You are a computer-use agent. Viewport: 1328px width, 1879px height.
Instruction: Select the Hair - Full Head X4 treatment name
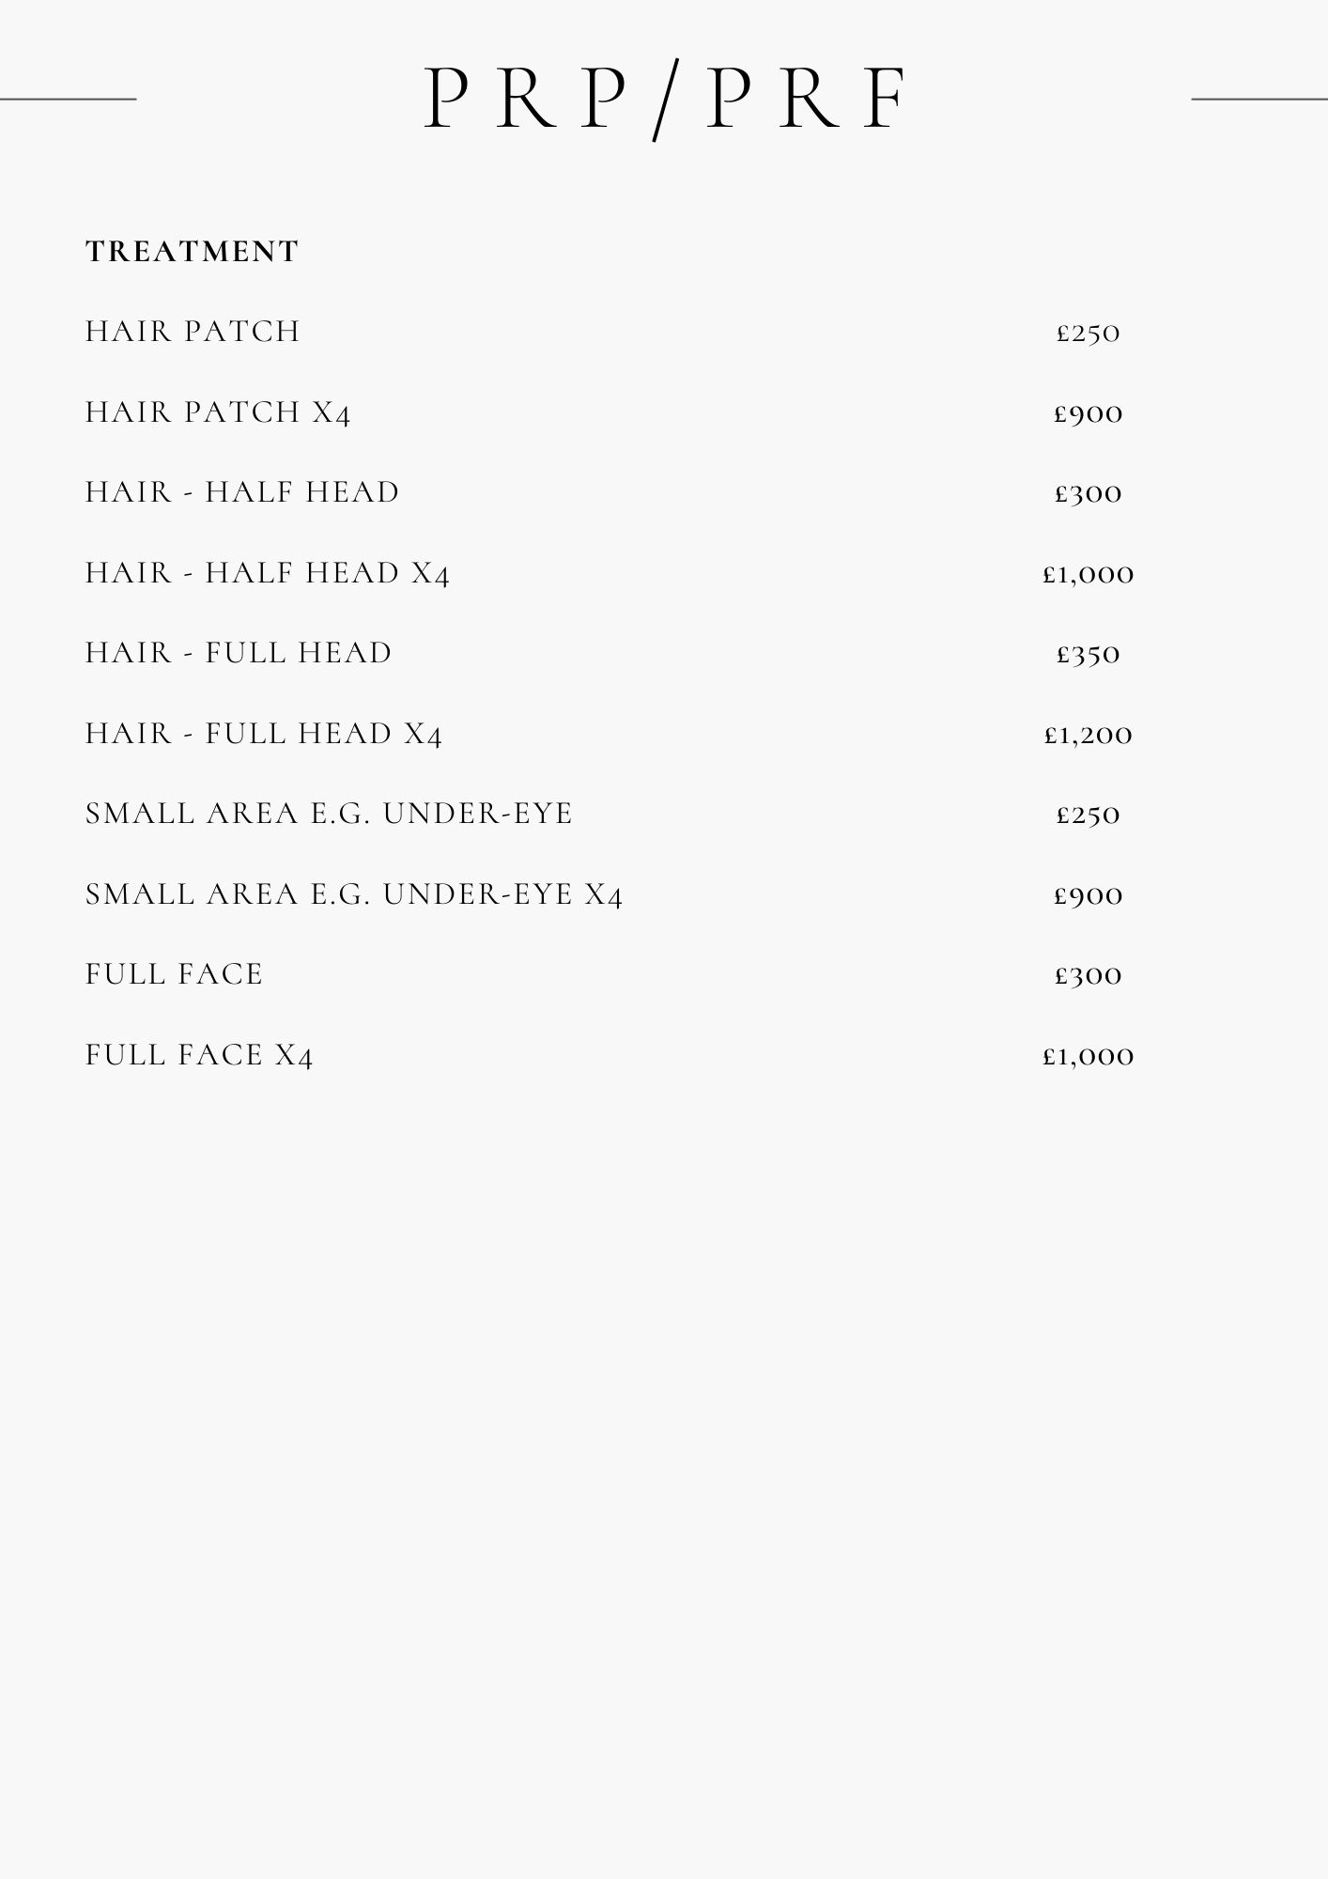[x=264, y=734]
